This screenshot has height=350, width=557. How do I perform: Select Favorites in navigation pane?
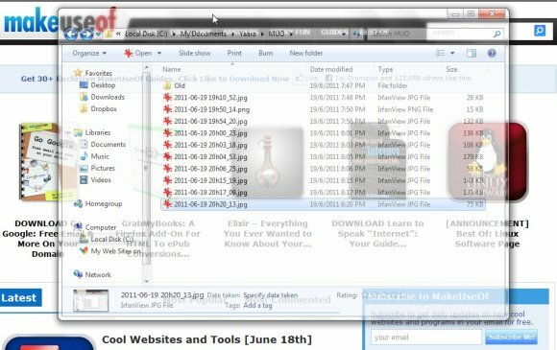click(98, 73)
